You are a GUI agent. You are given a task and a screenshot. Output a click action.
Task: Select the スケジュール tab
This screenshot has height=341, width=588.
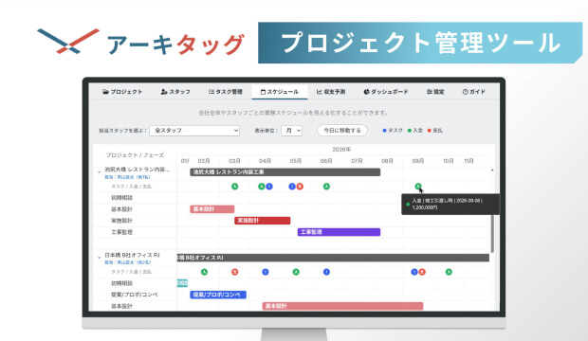tap(280, 92)
